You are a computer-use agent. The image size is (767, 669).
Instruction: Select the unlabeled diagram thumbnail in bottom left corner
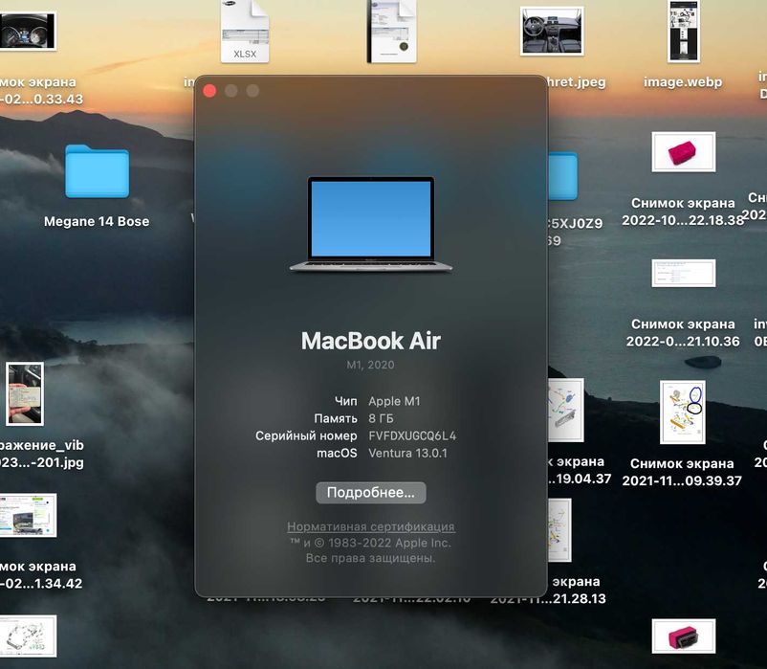click(x=28, y=636)
